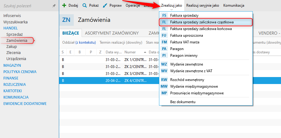Open Sprzedaż under HANDEL
This screenshot has width=281, height=138.
coord(15,34)
